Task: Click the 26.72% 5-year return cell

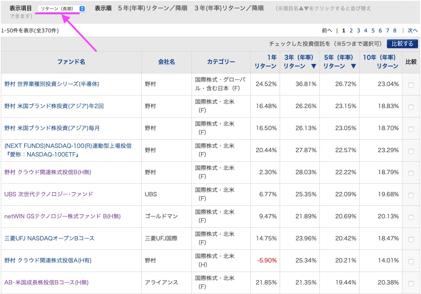Action: pos(345,84)
